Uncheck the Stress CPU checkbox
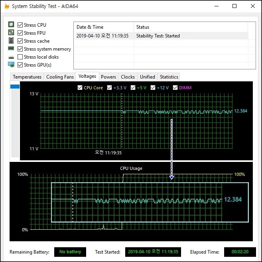The height and width of the screenshot is (262, 262). click(20, 25)
